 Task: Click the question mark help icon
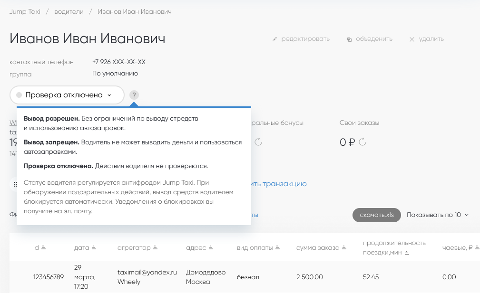point(134,95)
